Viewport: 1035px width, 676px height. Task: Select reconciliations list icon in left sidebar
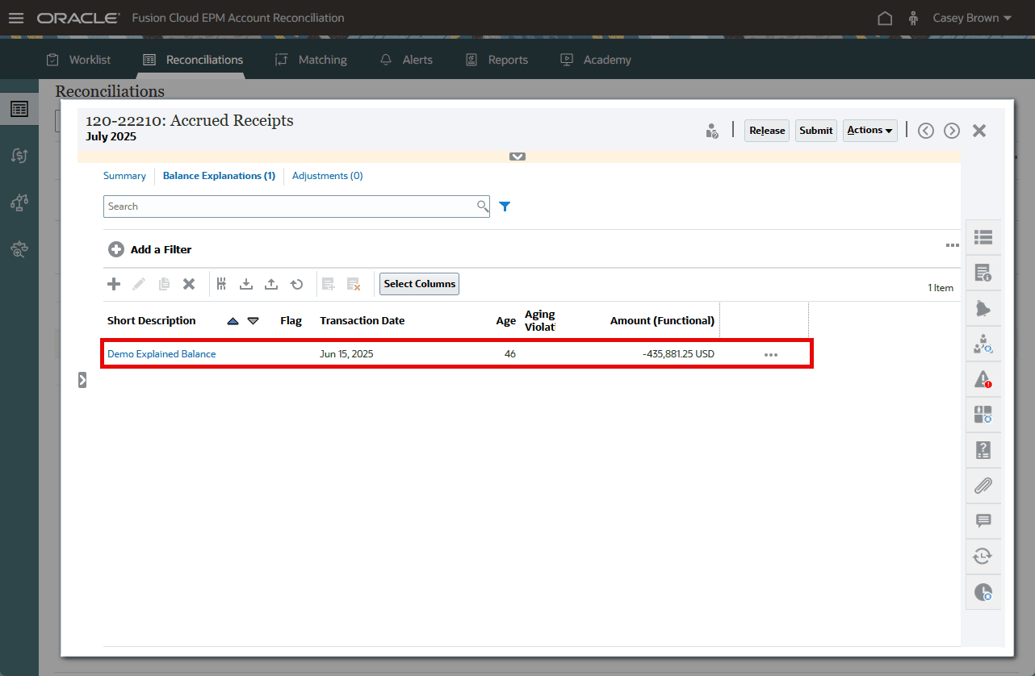tap(19, 109)
